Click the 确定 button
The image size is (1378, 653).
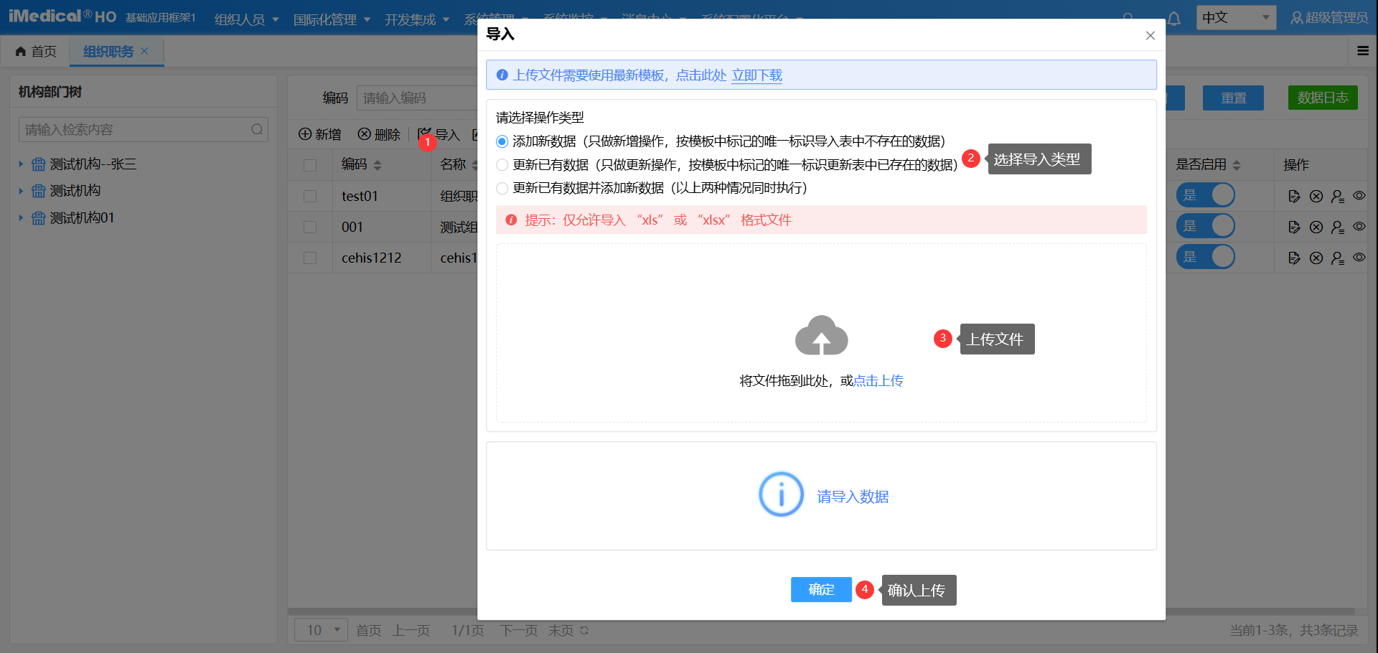[x=821, y=589]
